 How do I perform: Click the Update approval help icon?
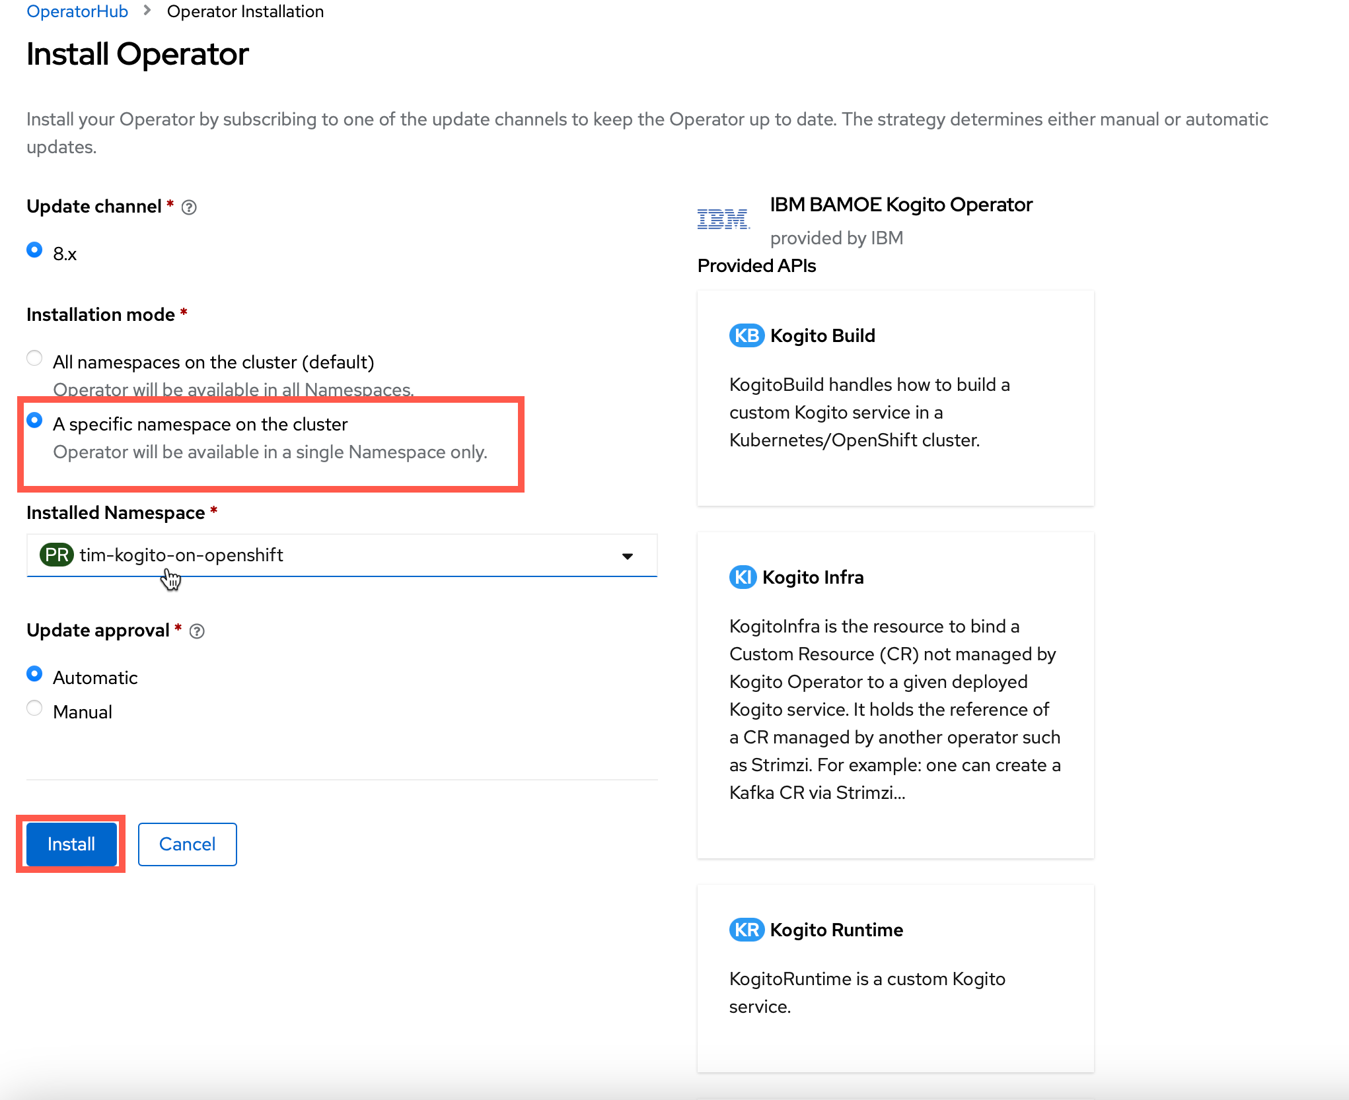(197, 631)
